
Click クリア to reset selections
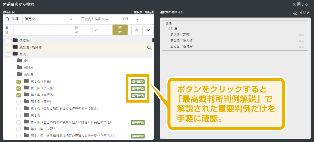click(x=302, y=13)
